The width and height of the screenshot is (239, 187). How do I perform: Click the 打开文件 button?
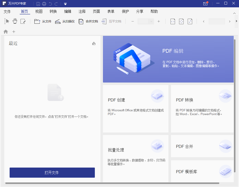pos(52,173)
